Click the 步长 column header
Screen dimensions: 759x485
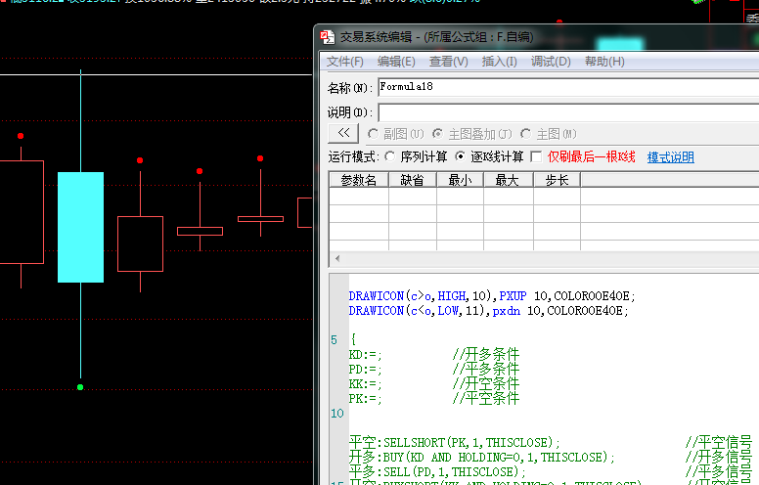[557, 180]
